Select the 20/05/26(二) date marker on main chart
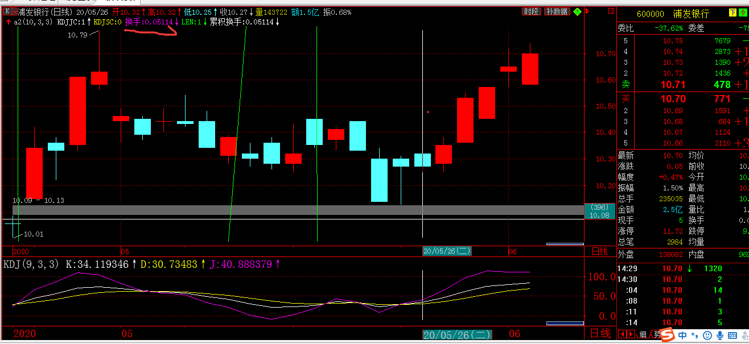 click(x=447, y=251)
